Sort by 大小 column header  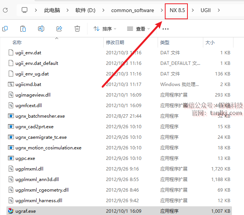tap(210, 42)
